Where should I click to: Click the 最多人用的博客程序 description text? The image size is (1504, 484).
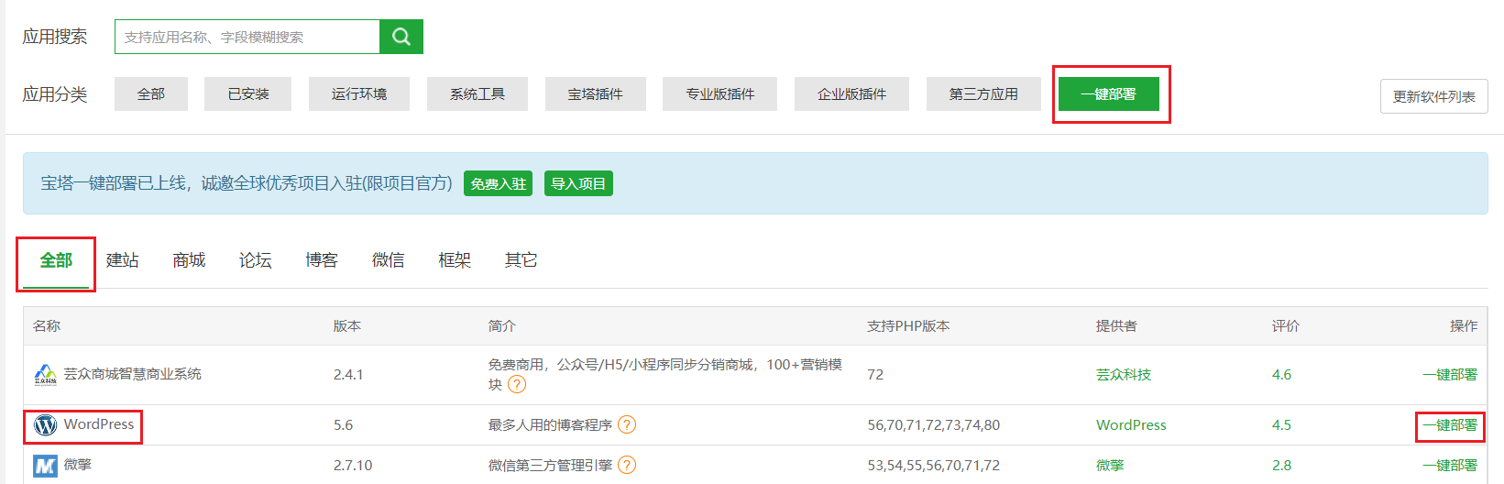550,425
